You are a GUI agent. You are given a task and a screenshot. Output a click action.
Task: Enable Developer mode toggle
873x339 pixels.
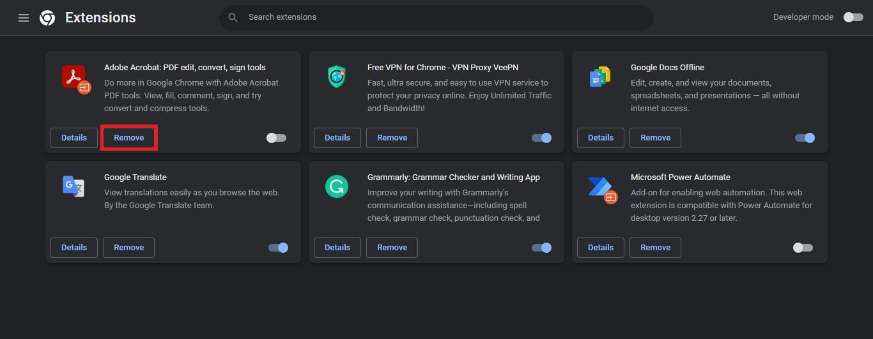click(853, 17)
